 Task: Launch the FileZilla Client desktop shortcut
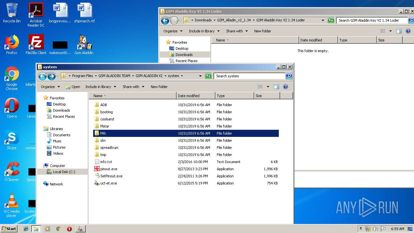[36, 45]
